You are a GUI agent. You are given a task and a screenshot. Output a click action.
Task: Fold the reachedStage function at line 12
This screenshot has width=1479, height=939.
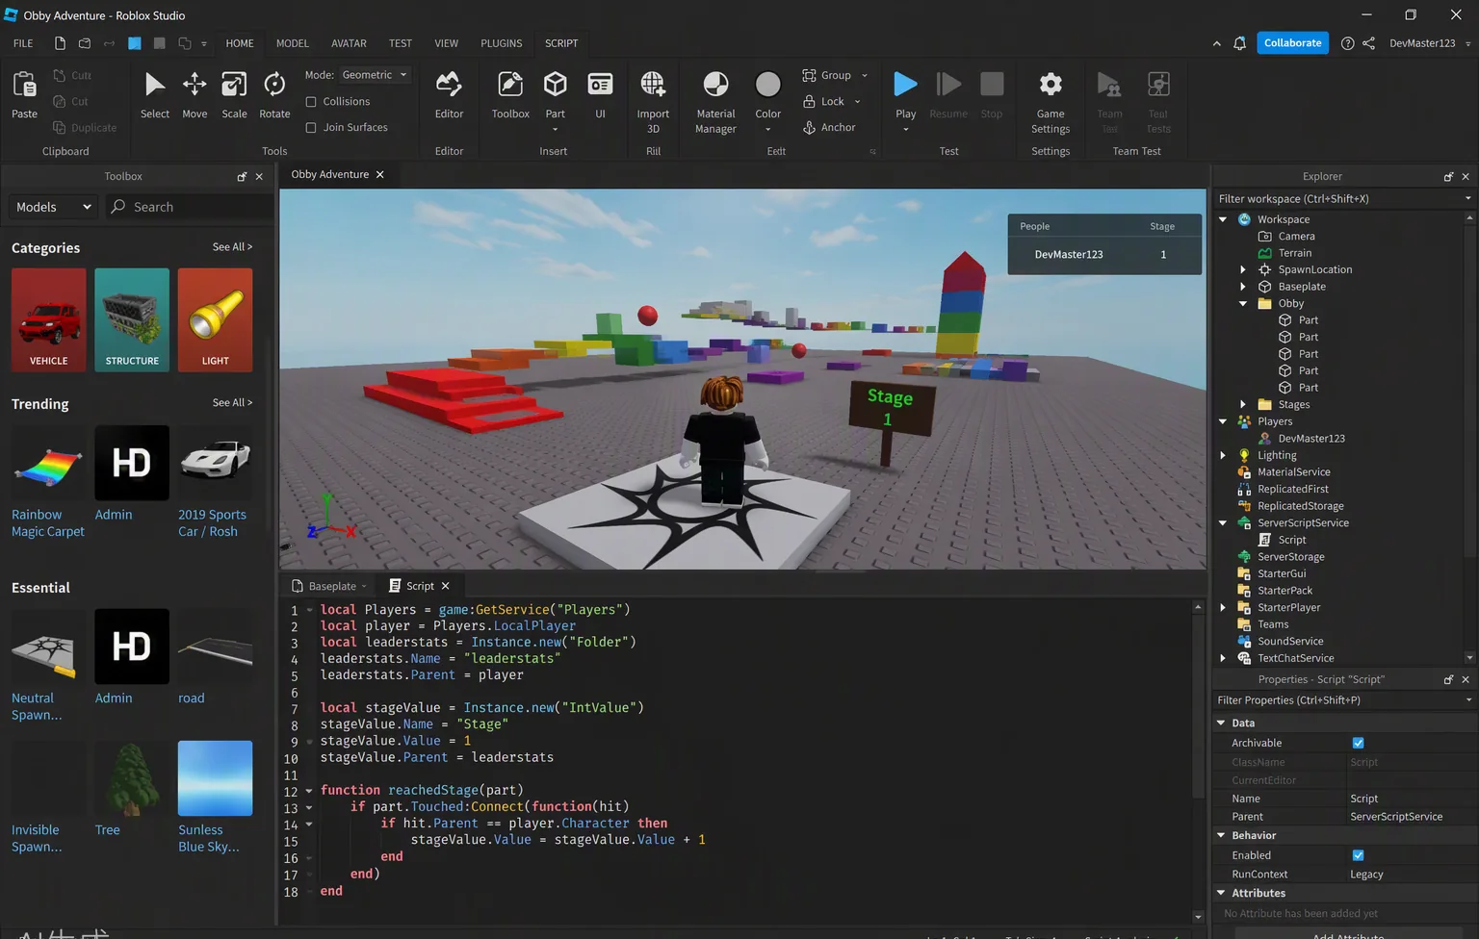point(309,791)
